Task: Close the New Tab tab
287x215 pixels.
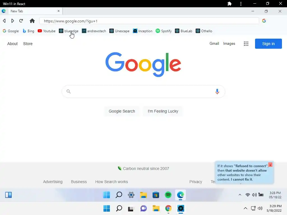Action: point(59,11)
